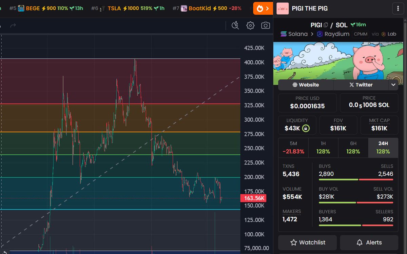Click the SELL VOL value $273K
This screenshot has width=407, height=254.
coord(385,197)
